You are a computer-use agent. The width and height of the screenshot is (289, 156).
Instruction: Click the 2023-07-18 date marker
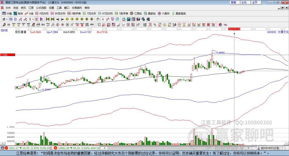pos(234,29)
